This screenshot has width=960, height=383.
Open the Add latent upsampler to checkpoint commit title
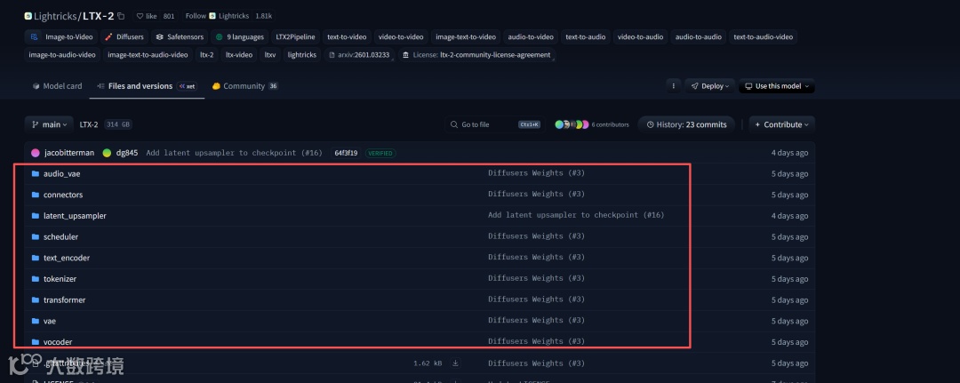point(235,153)
